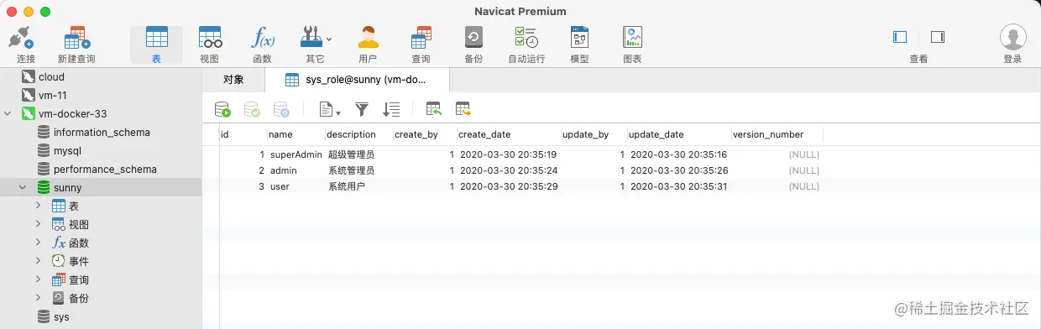Click the 系统管理员 description cell

pos(359,170)
